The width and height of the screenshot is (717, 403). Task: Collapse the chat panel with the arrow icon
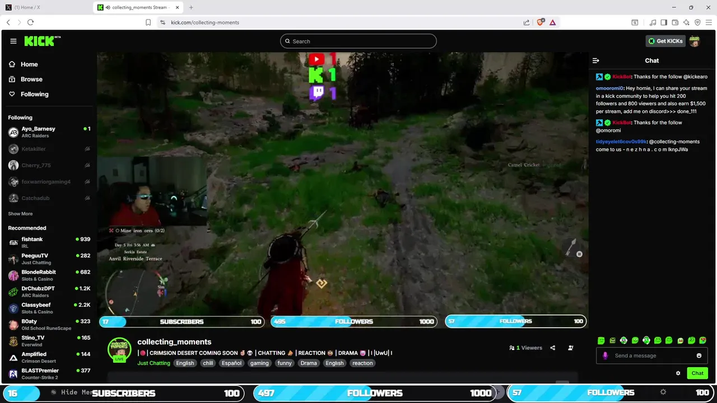coord(596,60)
